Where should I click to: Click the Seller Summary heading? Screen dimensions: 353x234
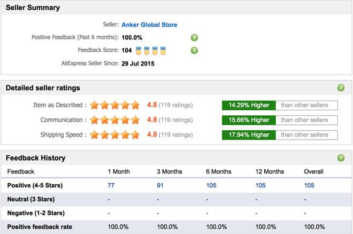(x=33, y=8)
